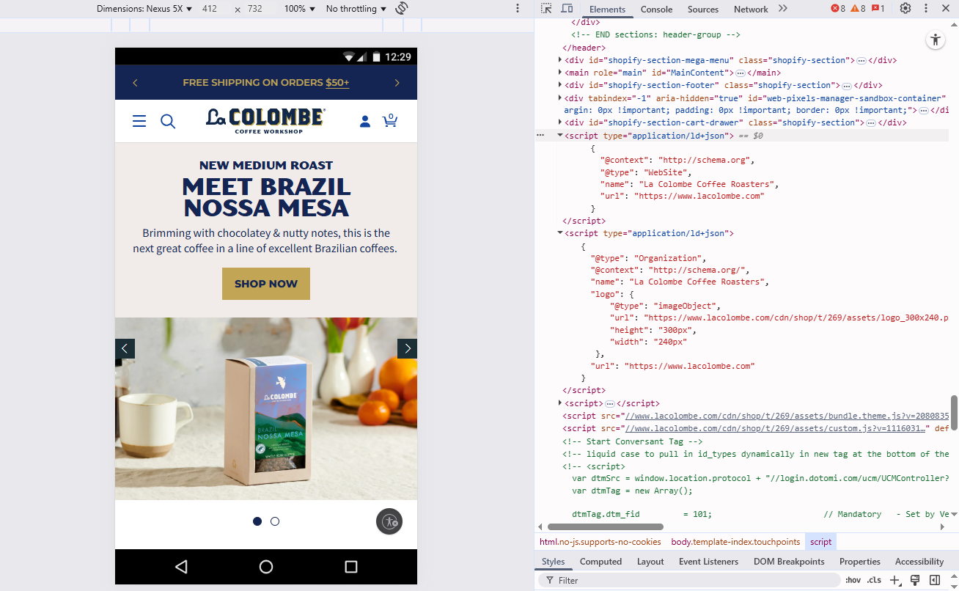
Task: Switch to the Sources tab
Action: pos(703,10)
